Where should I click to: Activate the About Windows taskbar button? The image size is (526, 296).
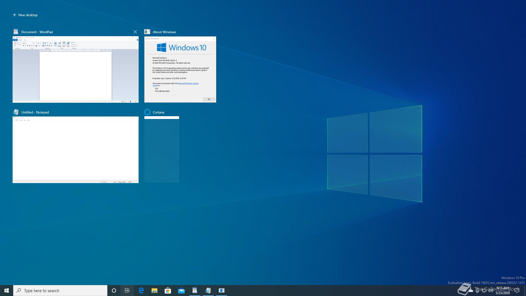[222, 291]
